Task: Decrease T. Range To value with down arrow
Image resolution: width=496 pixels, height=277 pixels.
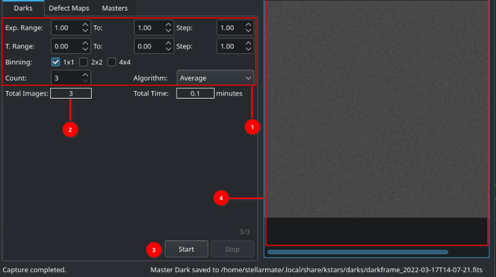Action: pyautogui.click(x=168, y=49)
